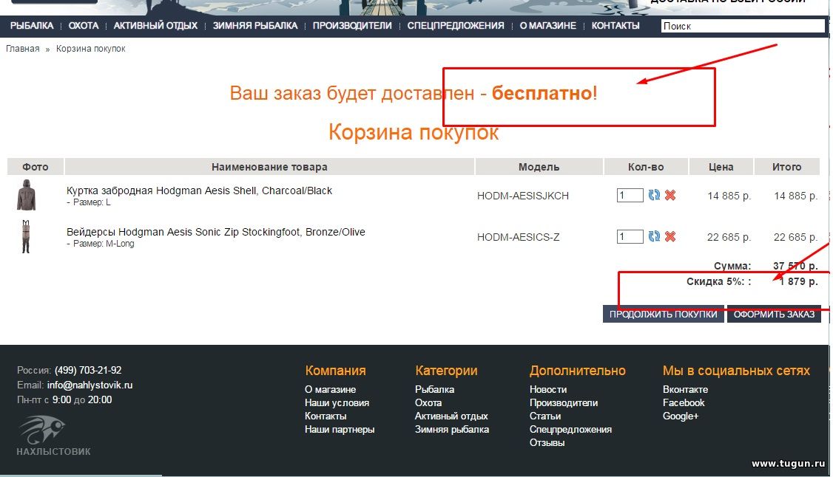
Task: Open the Google+ social link
Action: tap(681, 416)
